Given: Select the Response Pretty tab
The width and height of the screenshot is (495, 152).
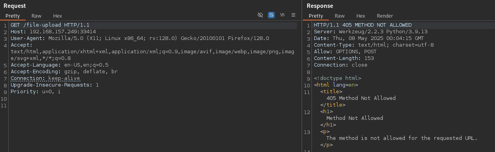Looking at the screenshot, I should (316, 16).
